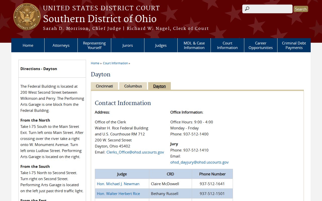Screen dimensions: 322x201
Task: Click the Court Information breadcrumb link
Action: [x=115, y=63]
